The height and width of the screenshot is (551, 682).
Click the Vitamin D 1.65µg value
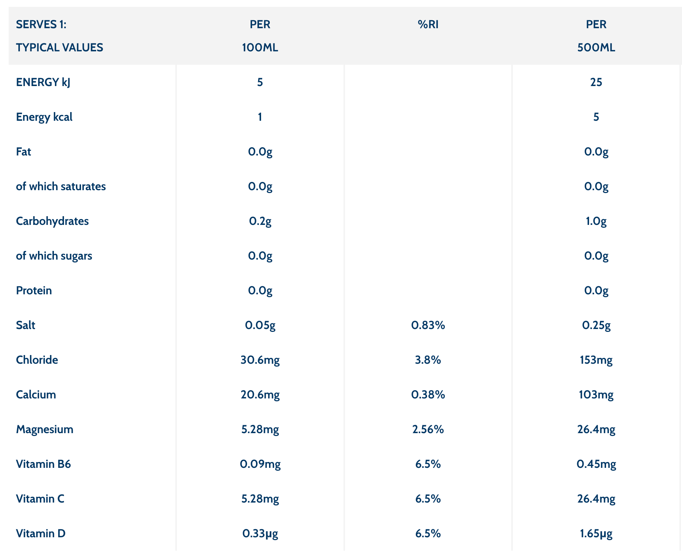point(596,533)
